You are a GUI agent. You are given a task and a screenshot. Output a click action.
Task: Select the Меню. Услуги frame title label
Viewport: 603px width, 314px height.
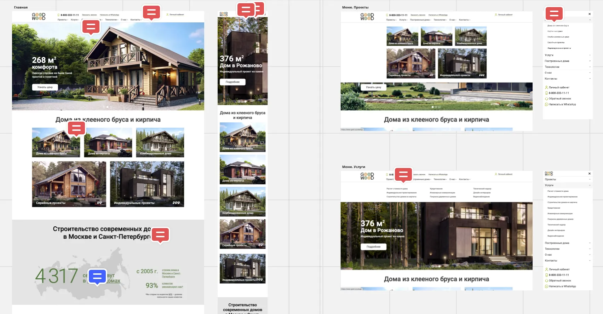coord(354,167)
